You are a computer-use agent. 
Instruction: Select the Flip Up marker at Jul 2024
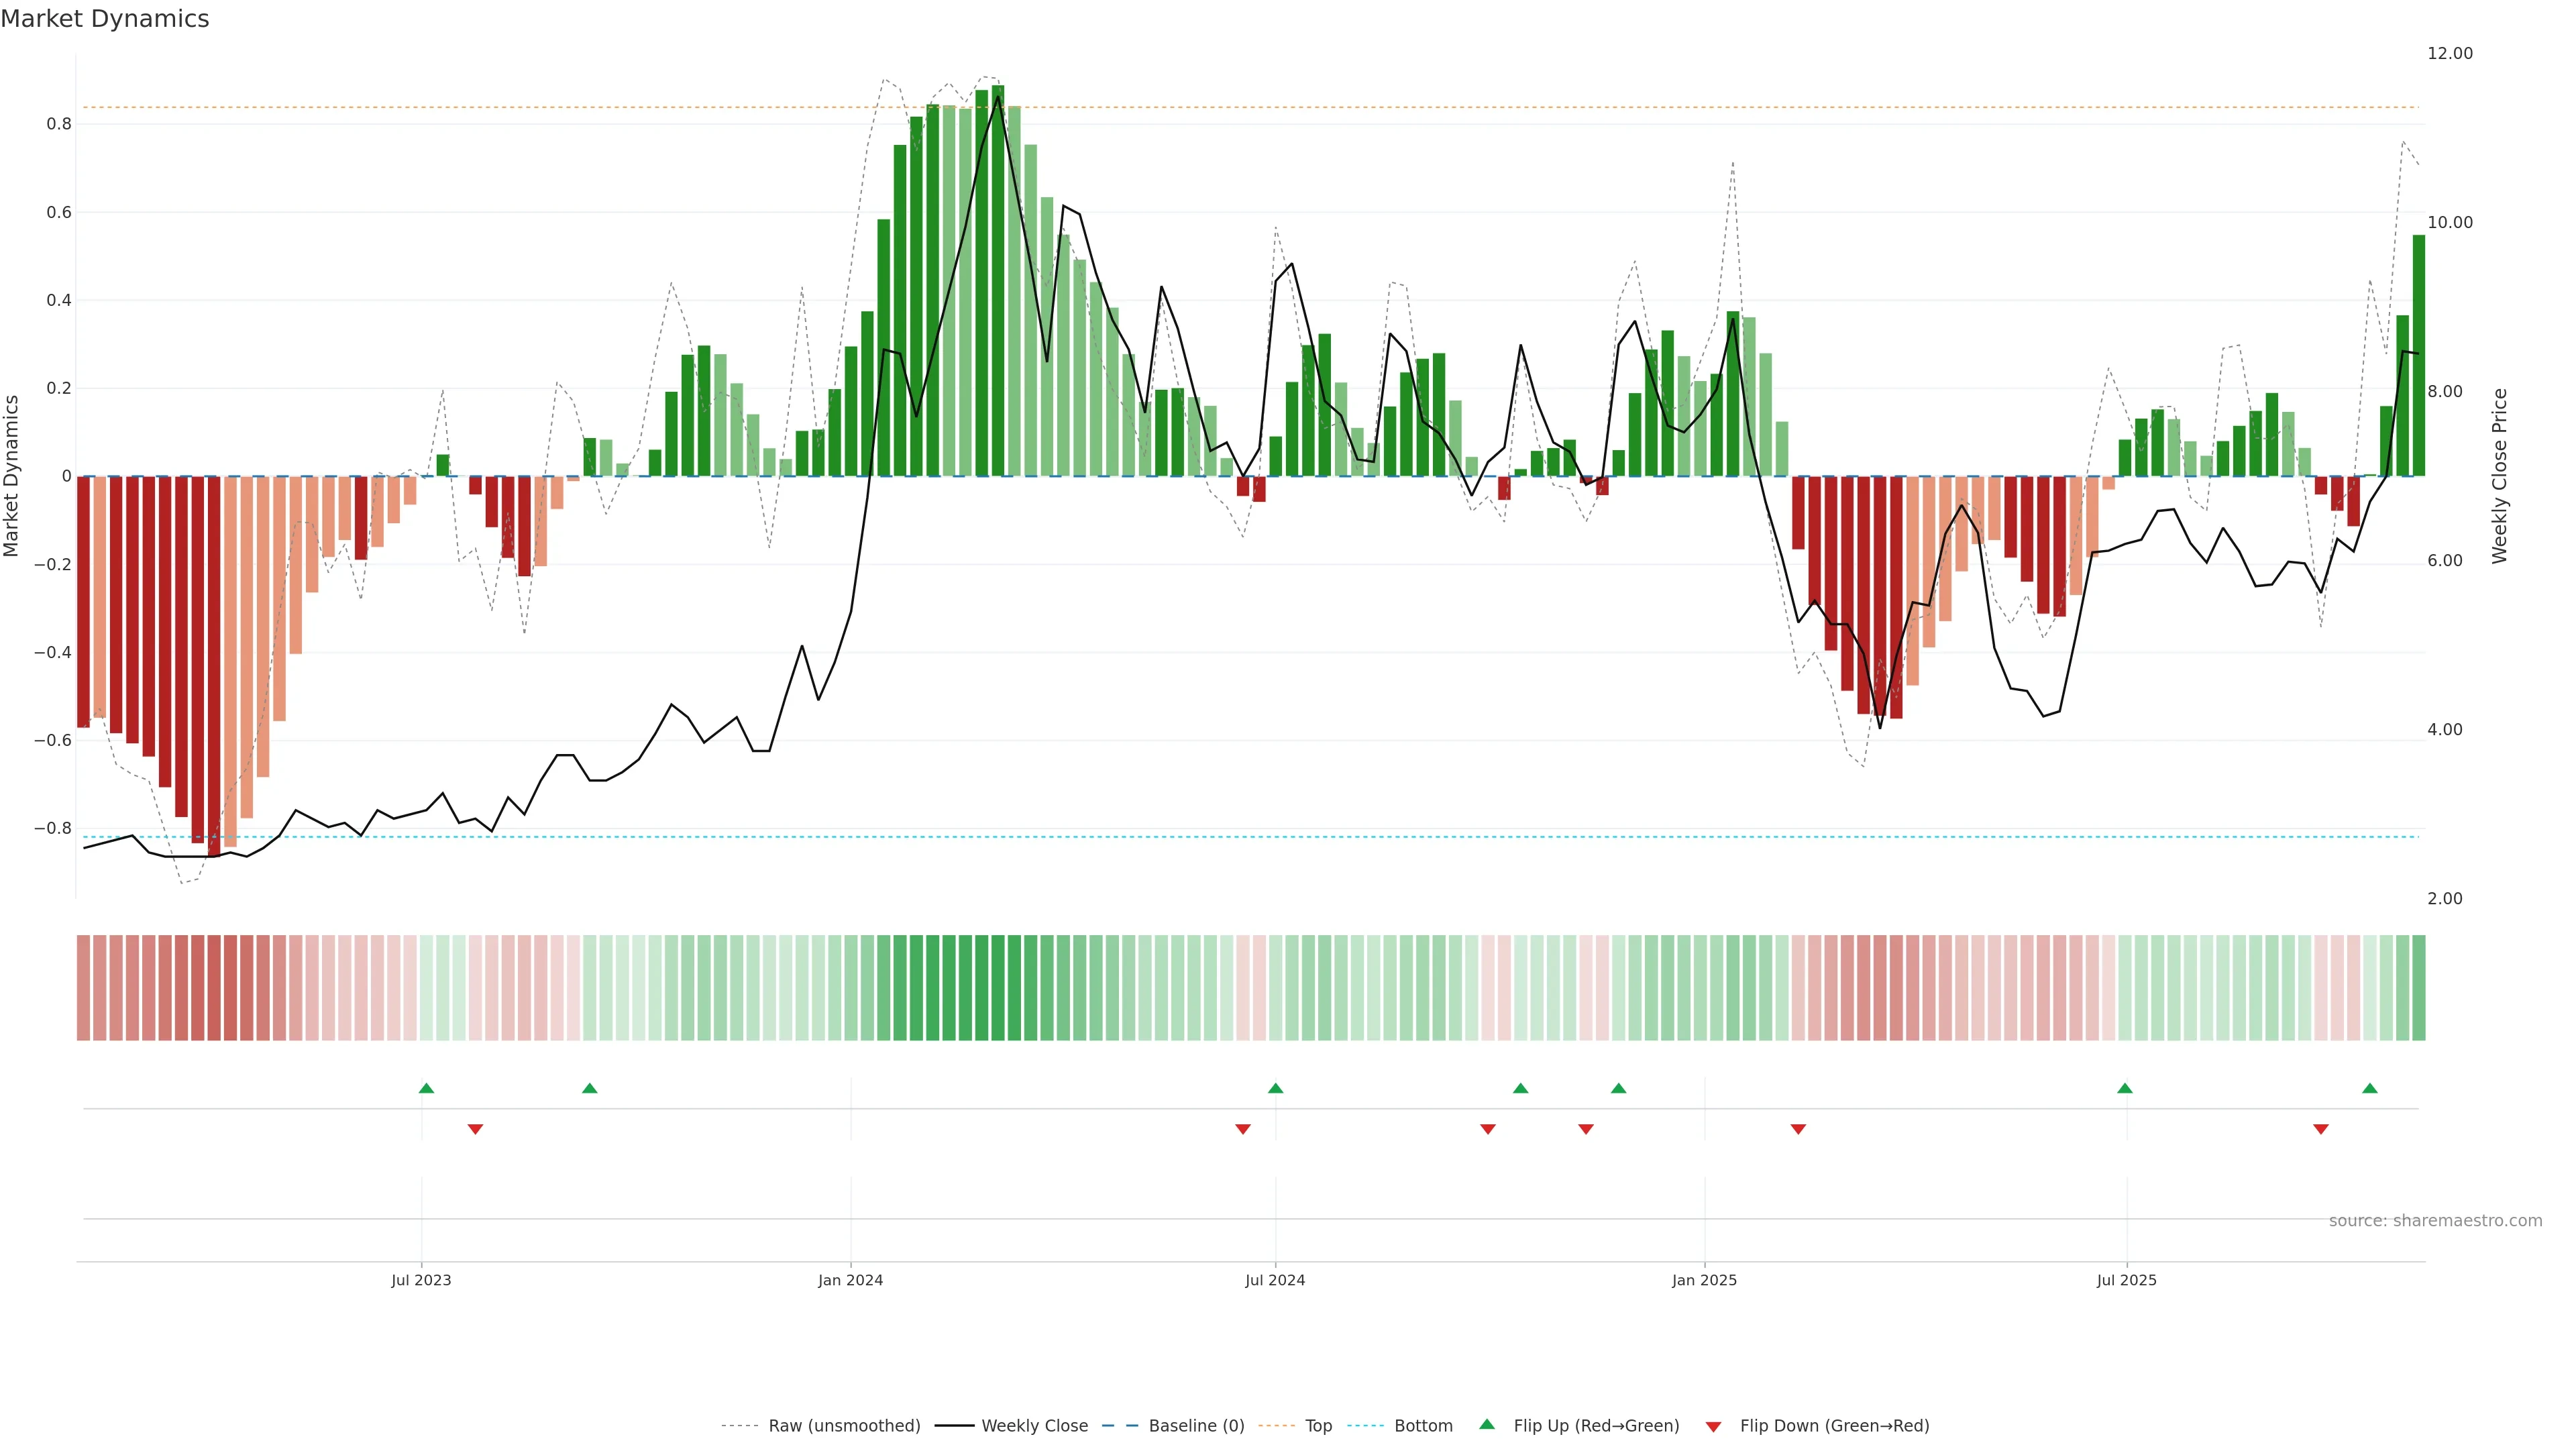(1275, 1088)
